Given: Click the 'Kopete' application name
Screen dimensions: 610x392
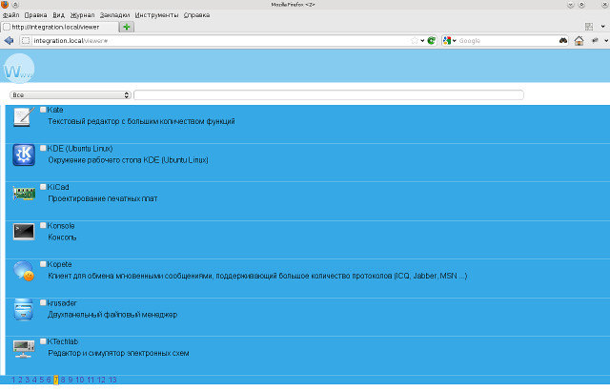Looking at the screenshot, I should pos(59,264).
